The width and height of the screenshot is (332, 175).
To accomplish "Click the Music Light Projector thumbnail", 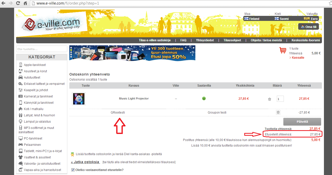I will coord(79,99).
